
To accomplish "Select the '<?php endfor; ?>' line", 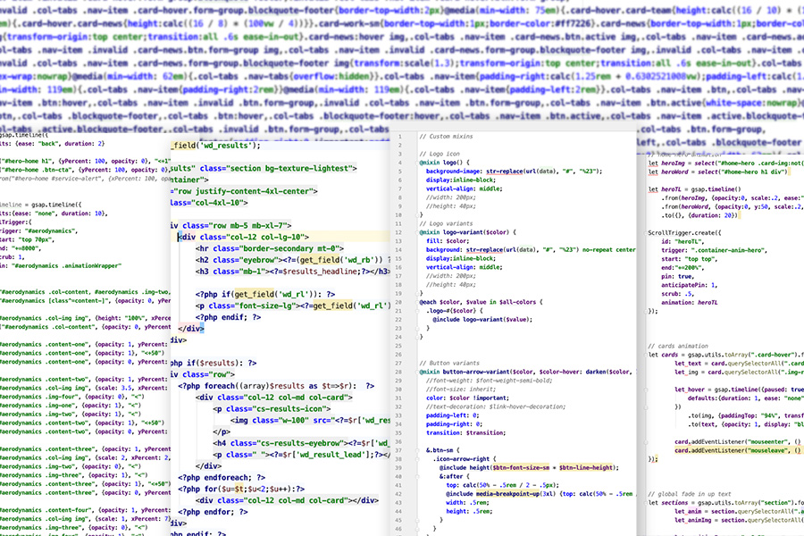I will click(213, 512).
